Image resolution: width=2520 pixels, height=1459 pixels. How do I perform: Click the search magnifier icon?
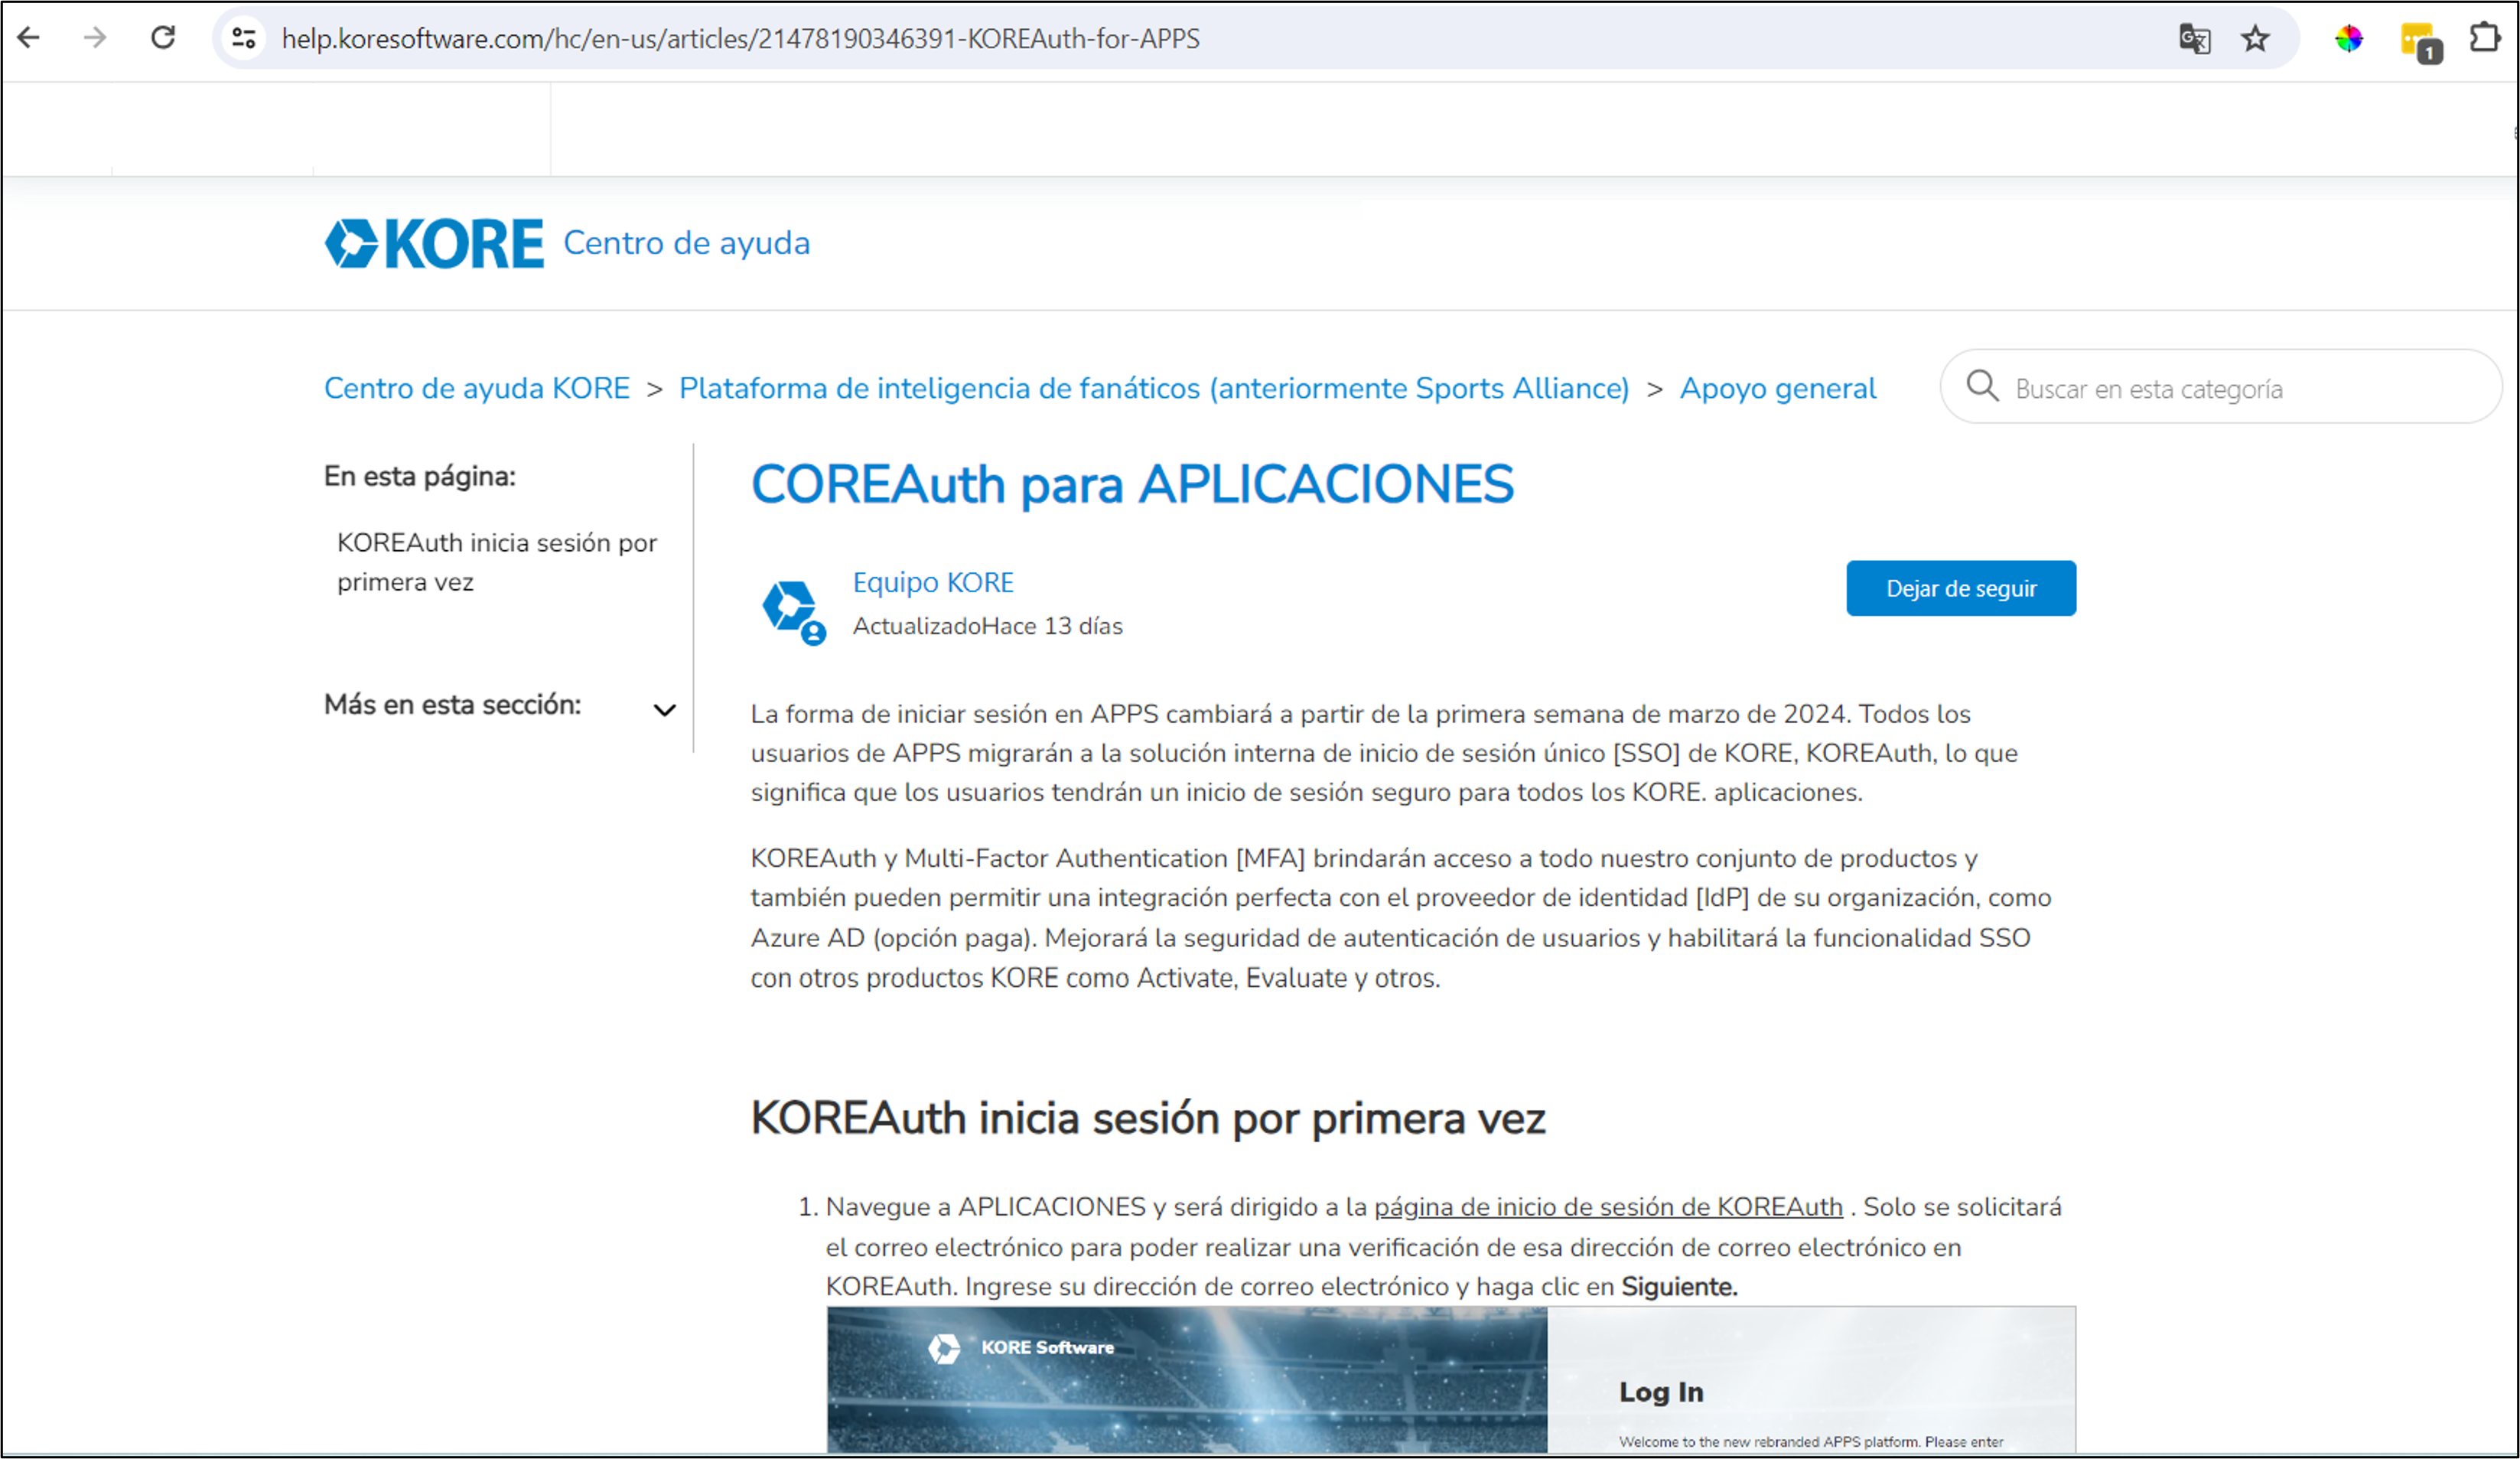point(1982,386)
